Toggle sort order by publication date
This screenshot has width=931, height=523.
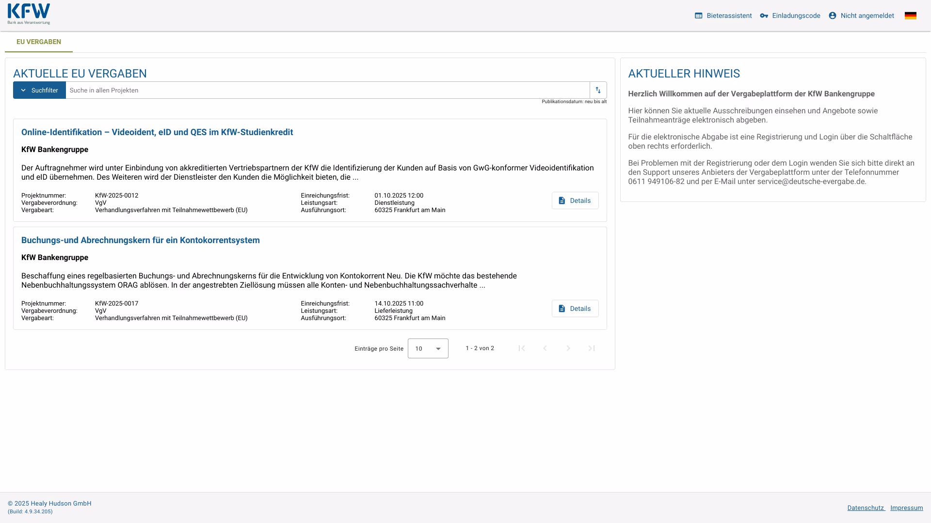598,90
